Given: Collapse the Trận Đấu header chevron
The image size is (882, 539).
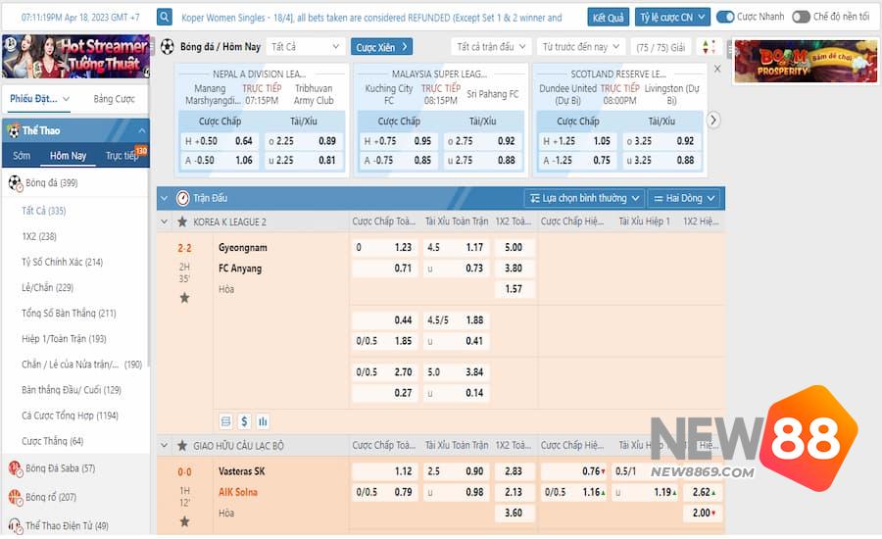Looking at the screenshot, I should [165, 198].
